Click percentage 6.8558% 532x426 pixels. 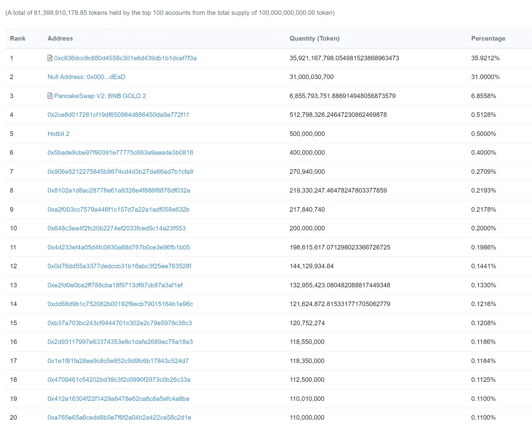[x=484, y=96]
